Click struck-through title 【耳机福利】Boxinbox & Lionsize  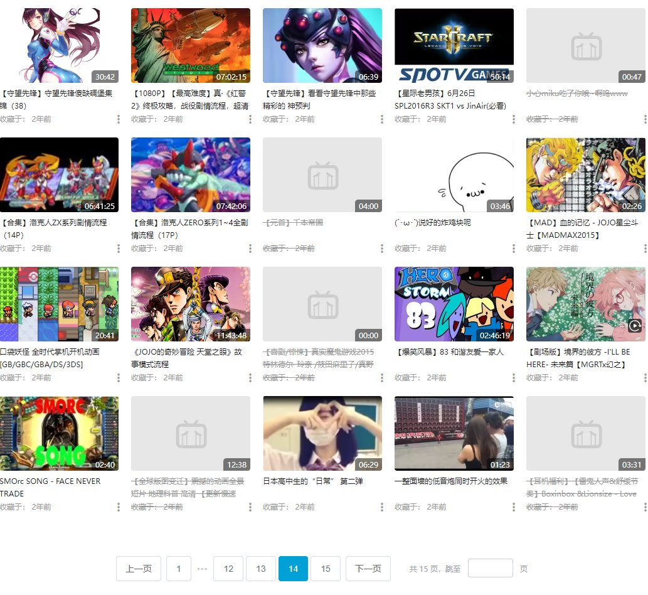(582, 488)
